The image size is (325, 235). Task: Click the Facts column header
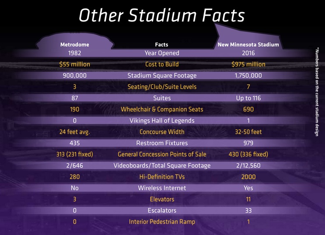161,45
